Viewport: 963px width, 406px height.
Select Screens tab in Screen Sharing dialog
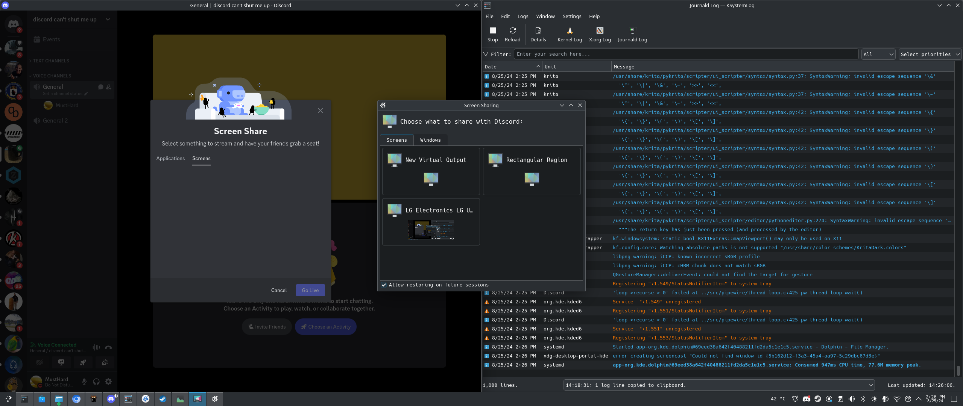(396, 140)
